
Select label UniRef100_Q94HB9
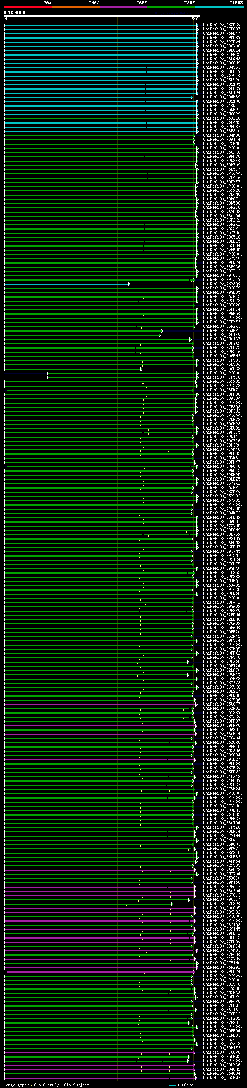[x=222, y=97]
